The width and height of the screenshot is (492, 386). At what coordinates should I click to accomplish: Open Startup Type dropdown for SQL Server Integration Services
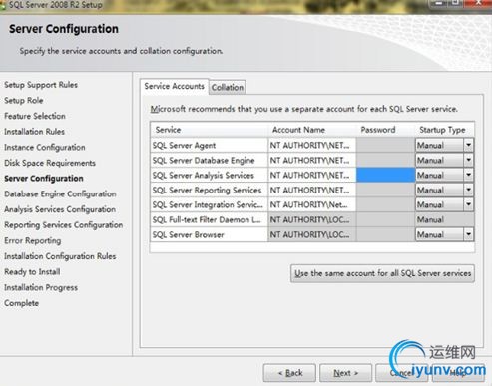click(x=468, y=204)
